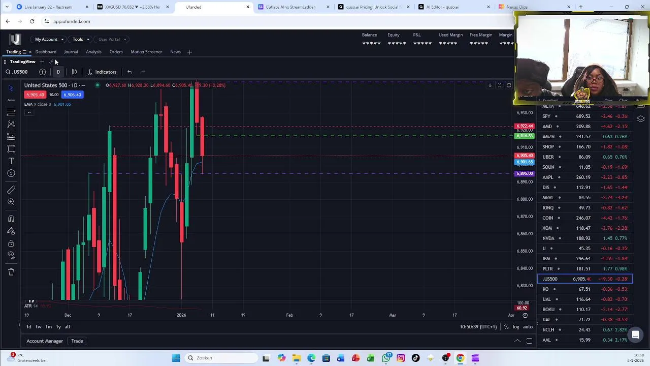The height and width of the screenshot is (366, 650).
Task: Choose the pattern drawing tool
Action: click(11, 125)
